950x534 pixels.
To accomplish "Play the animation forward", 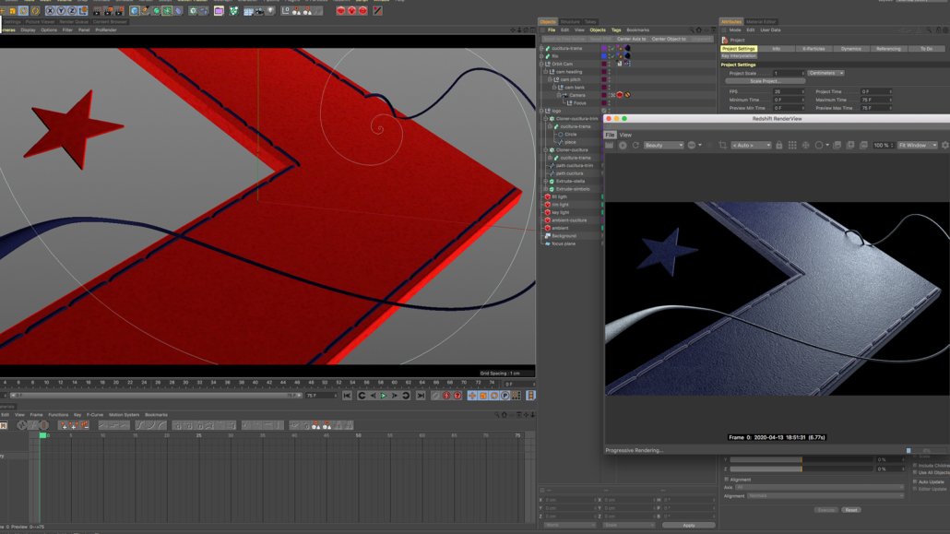I will tap(384, 396).
